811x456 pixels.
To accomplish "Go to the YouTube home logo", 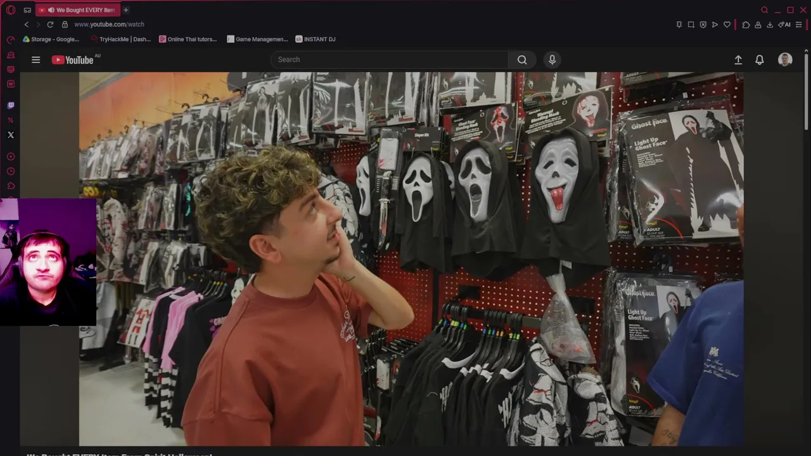I will pos(73,60).
